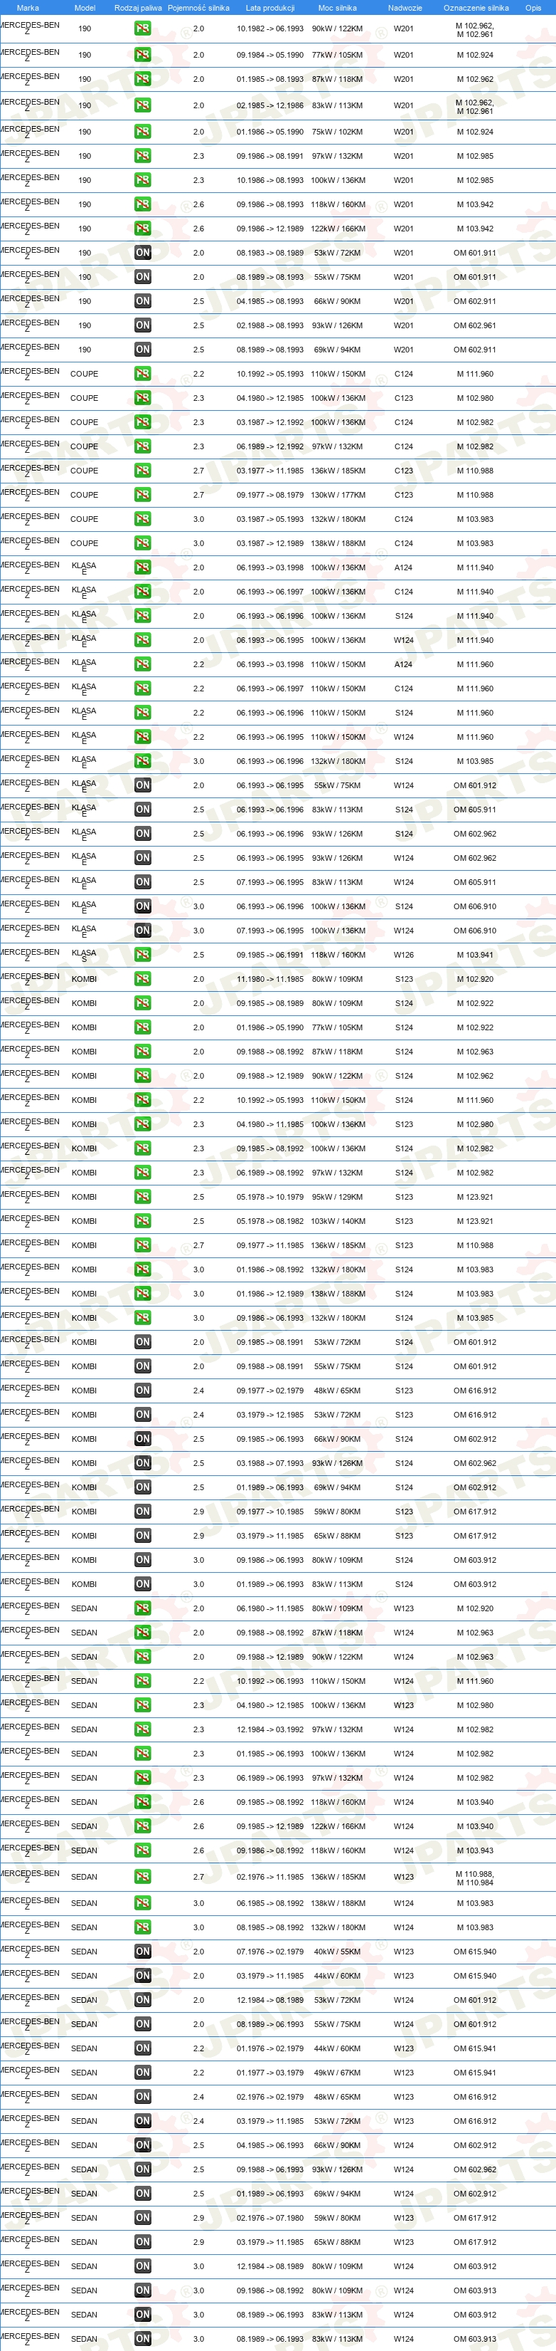Click petrol icon in COUPE 110kW / 150KM row

tap(142, 375)
